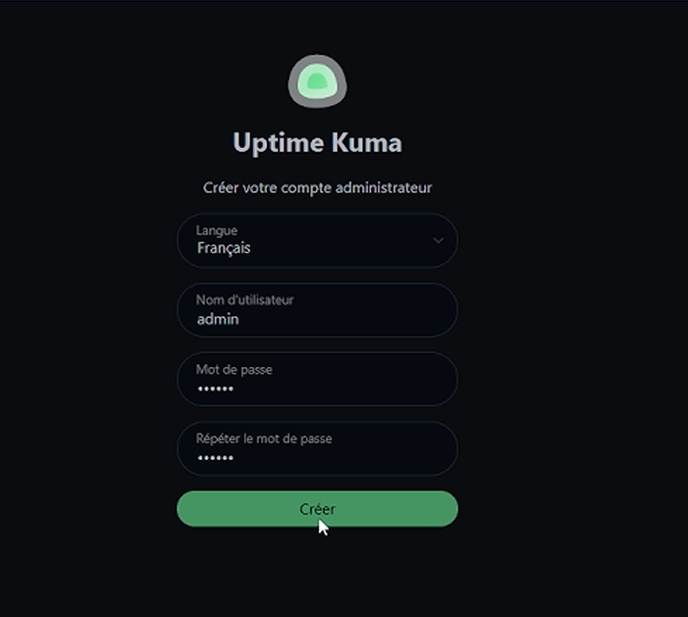Click the "Répéter le mot de passe" label
This screenshot has width=688, height=617.
click(x=263, y=438)
